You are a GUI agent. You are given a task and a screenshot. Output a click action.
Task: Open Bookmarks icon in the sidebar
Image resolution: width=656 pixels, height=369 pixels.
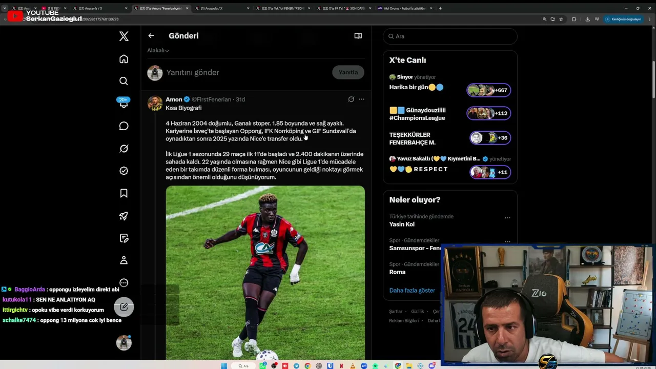pos(124,193)
